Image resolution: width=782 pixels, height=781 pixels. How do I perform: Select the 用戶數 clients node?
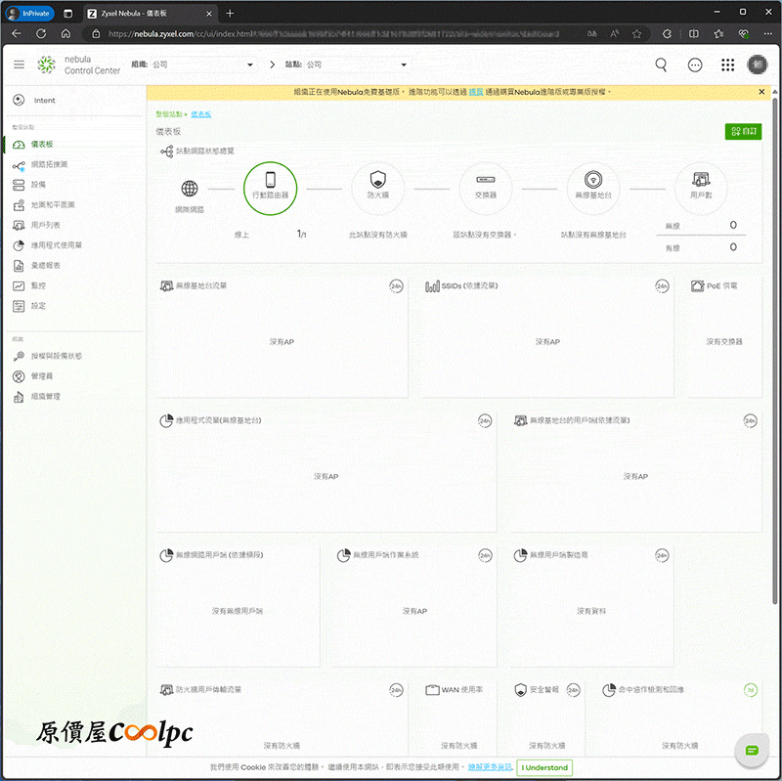click(701, 189)
